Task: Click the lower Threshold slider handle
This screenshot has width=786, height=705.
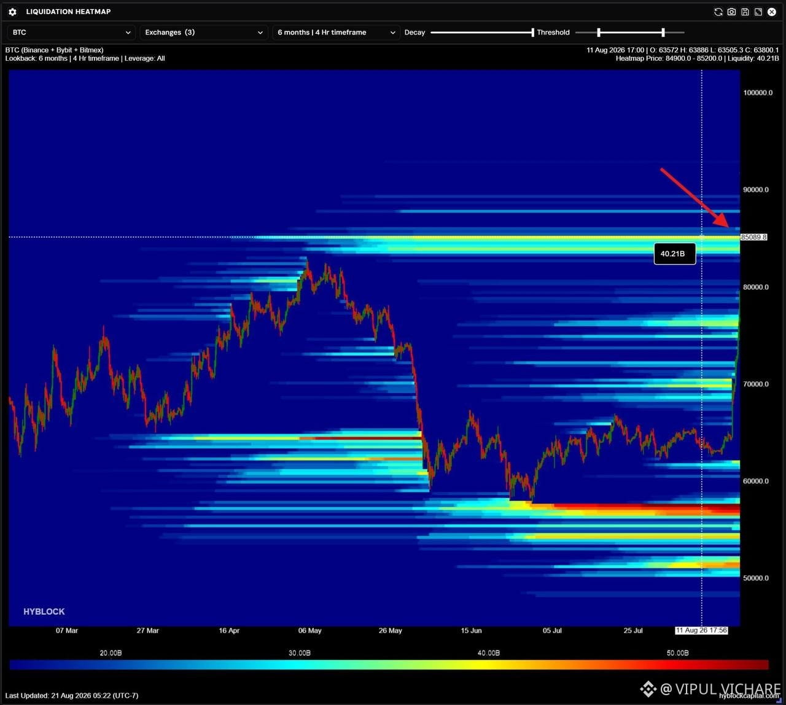Action: 599,33
